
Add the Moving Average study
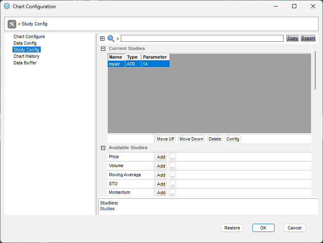pos(161,175)
